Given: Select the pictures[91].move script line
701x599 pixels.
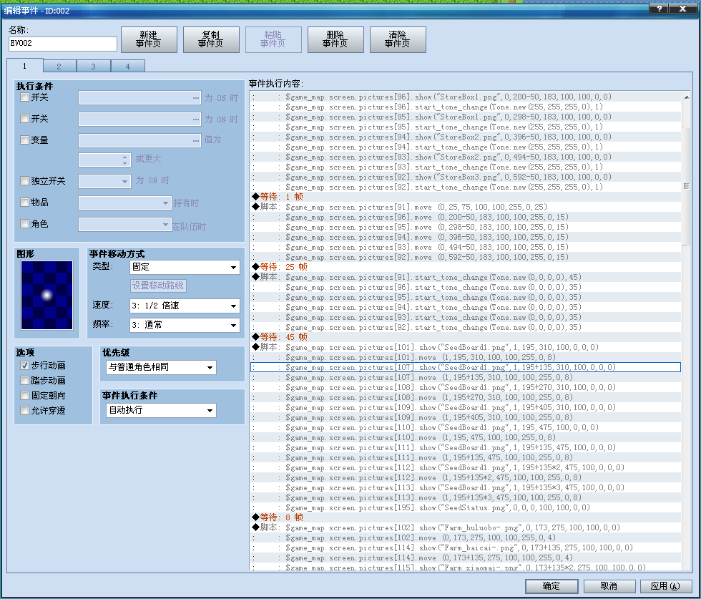Looking at the screenshot, I should 466,207.
